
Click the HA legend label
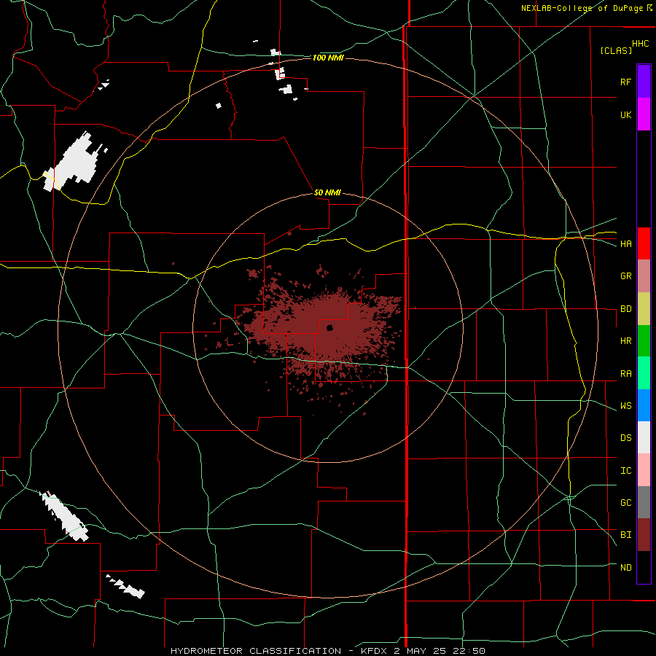click(625, 244)
